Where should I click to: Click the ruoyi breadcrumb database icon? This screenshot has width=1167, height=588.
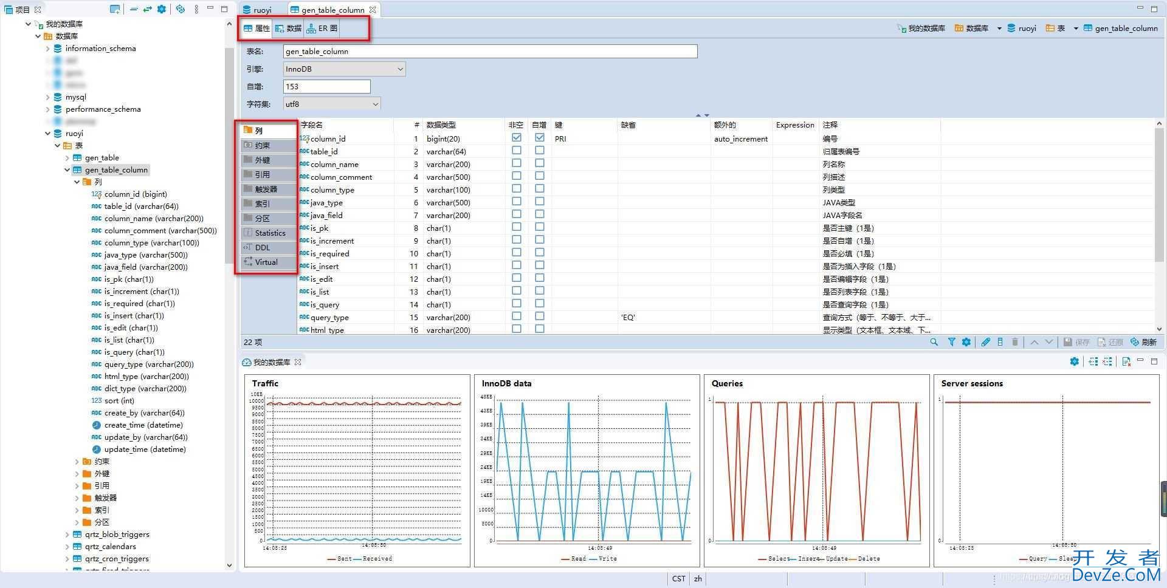(1011, 28)
